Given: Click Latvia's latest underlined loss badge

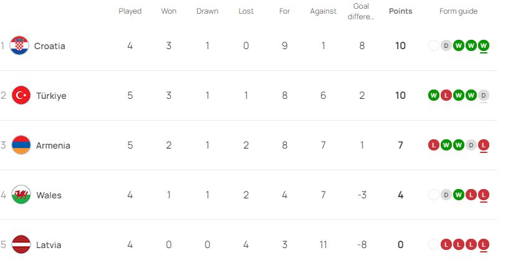Looking at the screenshot, I should pyautogui.click(x=483, y=244).
